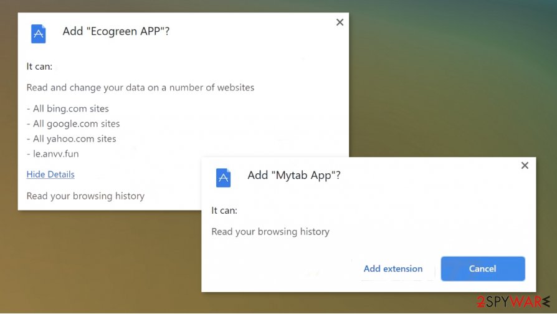Viewport: 557px width, 314px height.
Task: Click the Add "Ecogreen APP"? title
Action: tap(116, 31)
